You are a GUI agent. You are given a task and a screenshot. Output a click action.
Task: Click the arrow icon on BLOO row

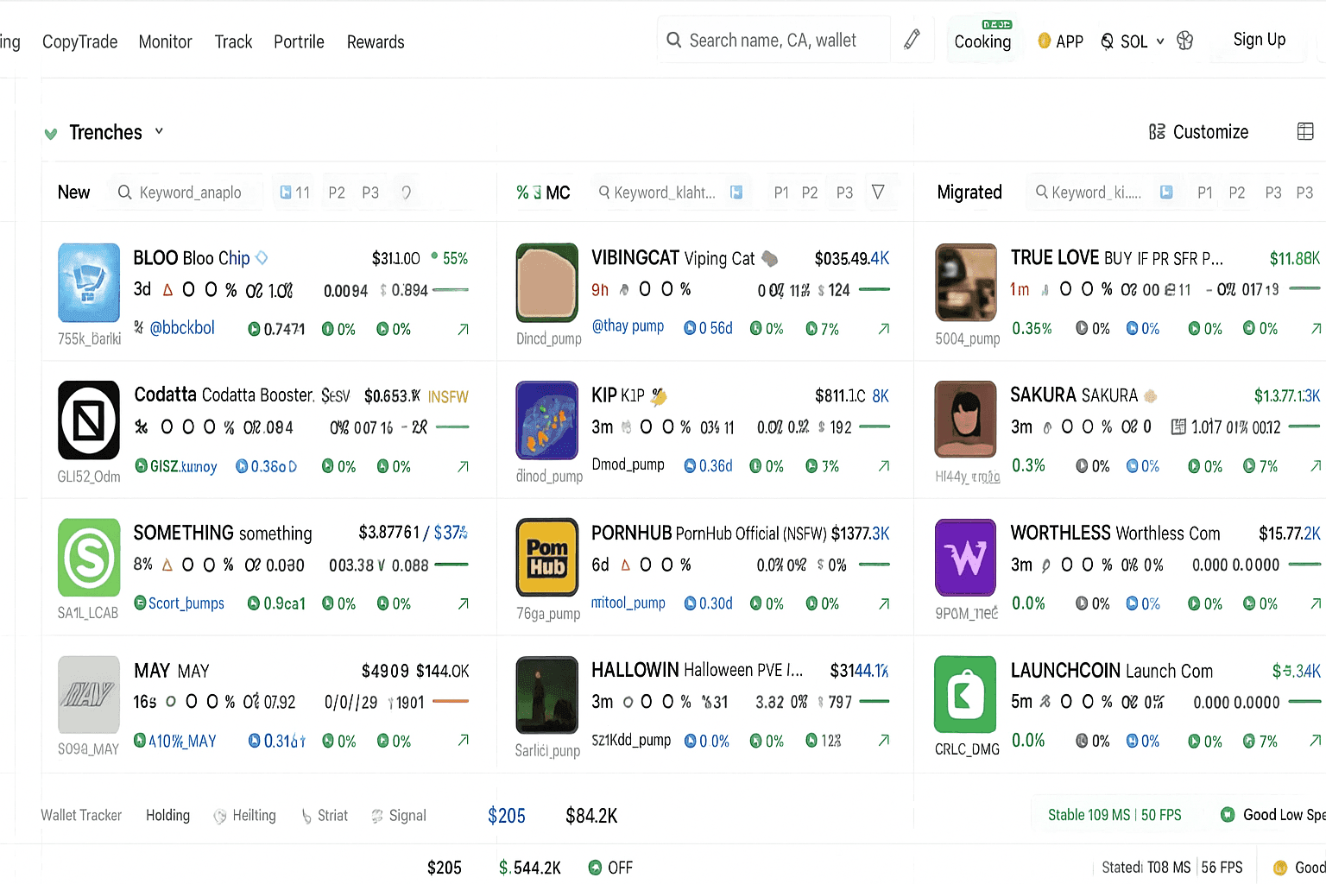pyautogui.click(x=463, y=329)
